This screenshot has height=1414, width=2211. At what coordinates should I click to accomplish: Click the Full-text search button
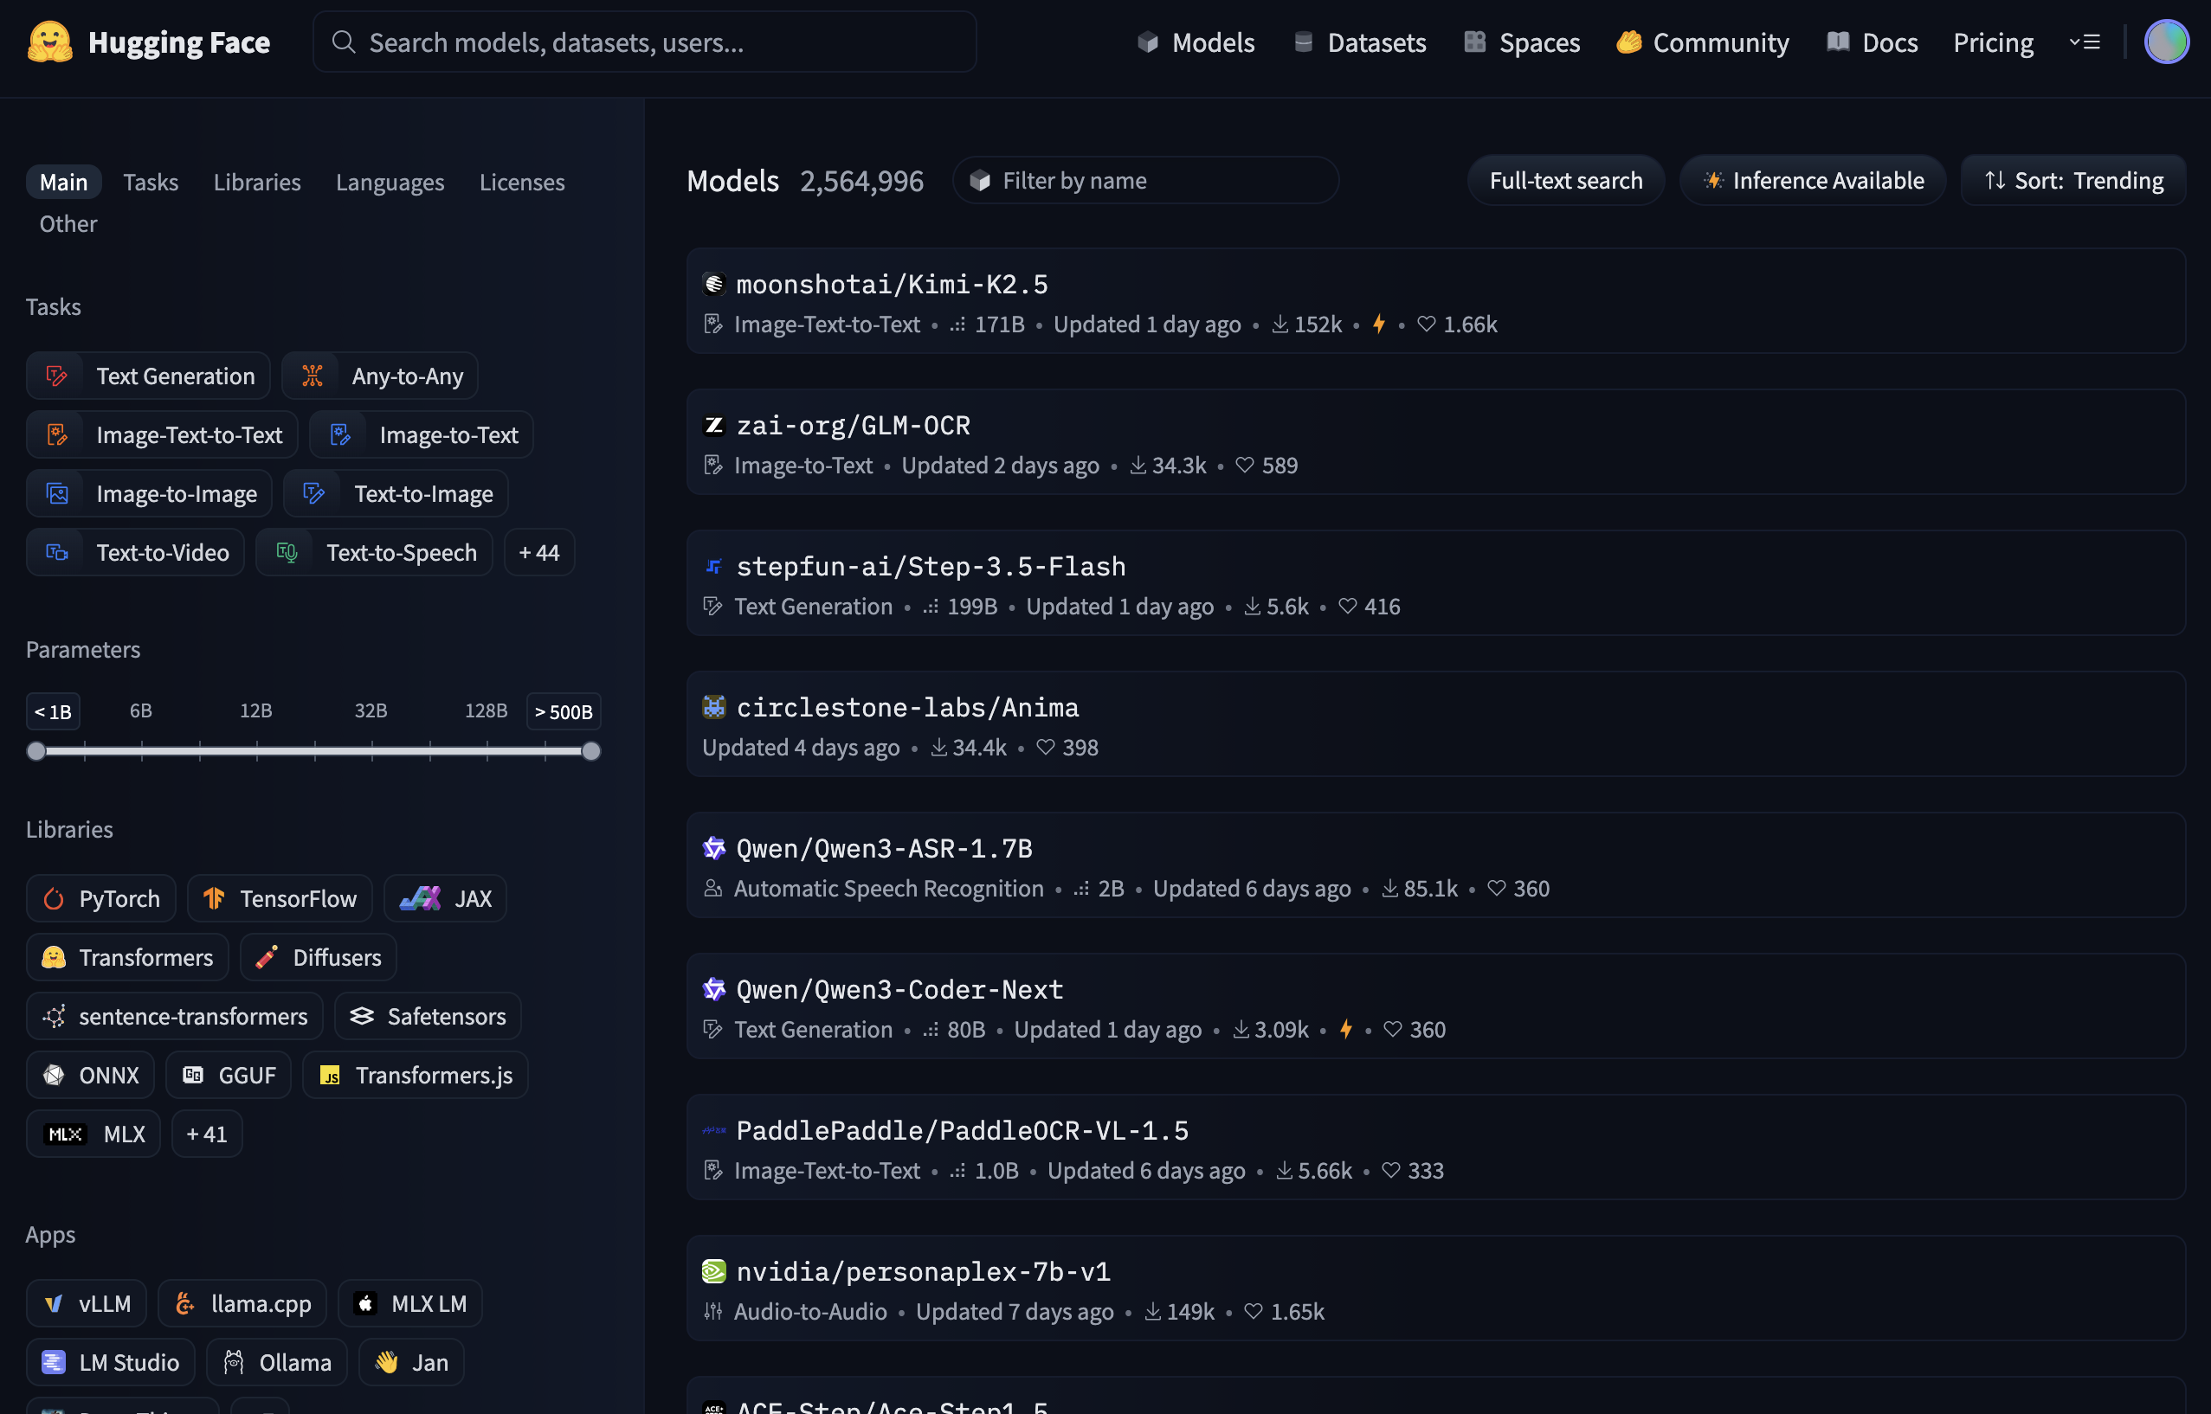[1565, 181]
